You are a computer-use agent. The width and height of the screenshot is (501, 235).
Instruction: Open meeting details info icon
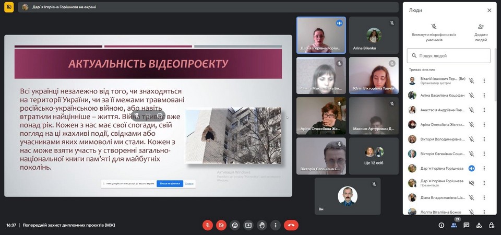pyautogui.click(x=441, y=225)
